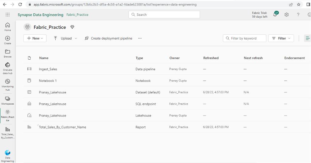The image size is (311, 163).
Task: Open Total_Sales_By_Custom report in sidebar
Action: pos(8,133)
